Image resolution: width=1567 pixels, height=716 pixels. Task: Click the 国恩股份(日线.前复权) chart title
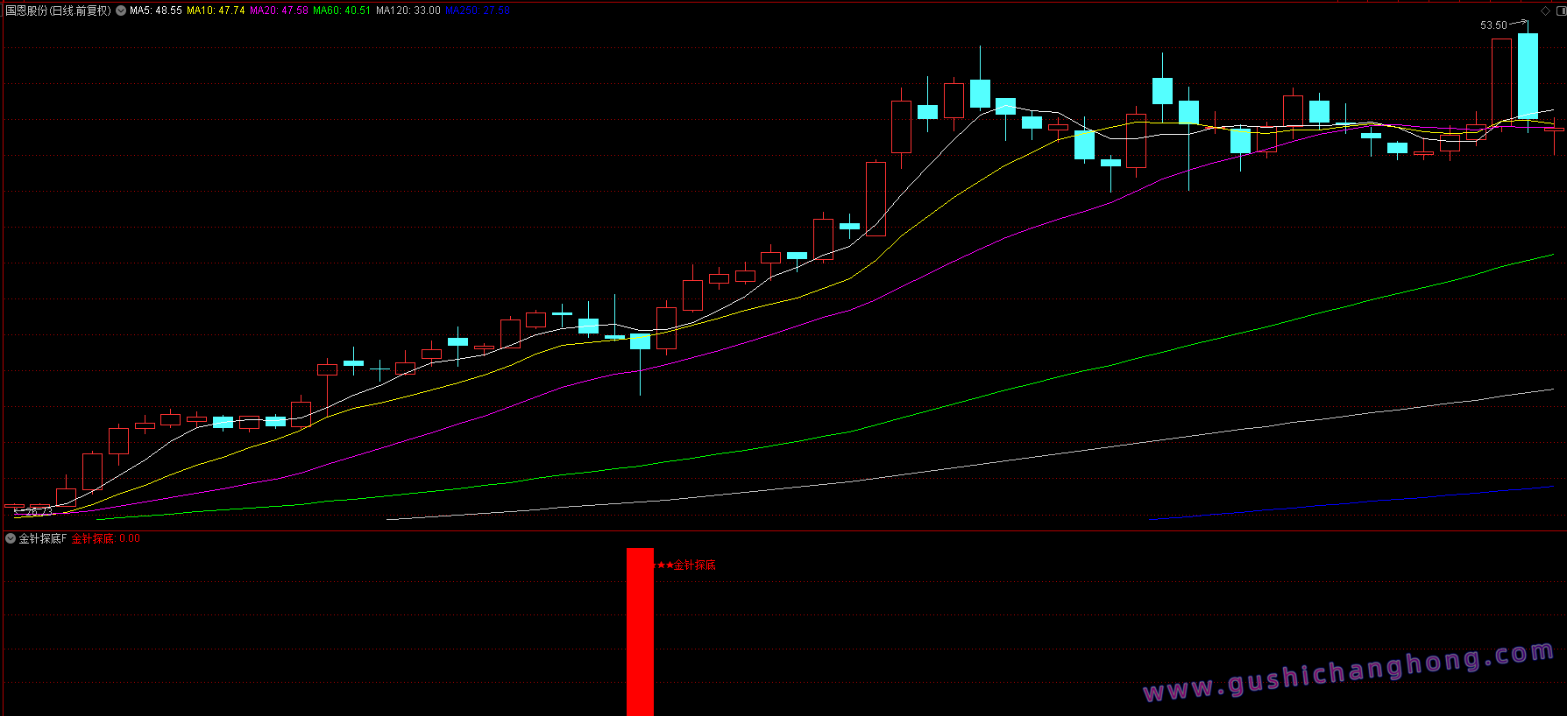(58, 11)
